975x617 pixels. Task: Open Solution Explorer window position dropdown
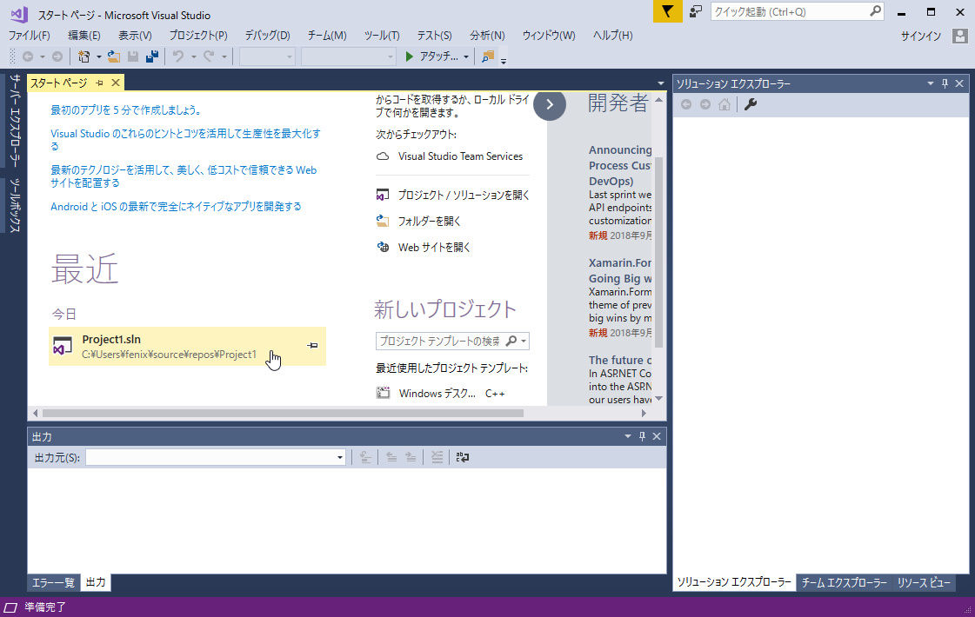pyautogui.click(x=931, y=83)
